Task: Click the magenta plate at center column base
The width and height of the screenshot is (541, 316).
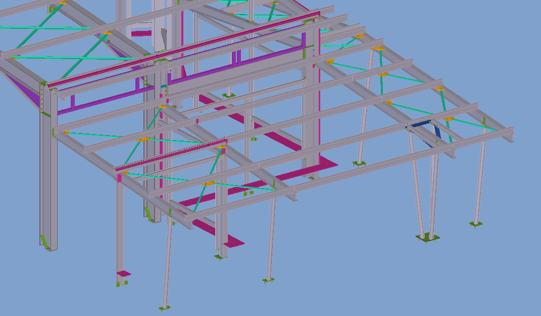Action: 233,242
